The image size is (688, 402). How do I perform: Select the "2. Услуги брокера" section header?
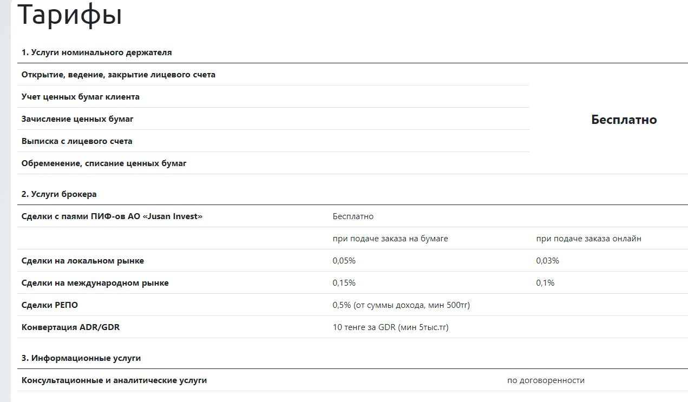pyautogui.click(x=59, y=194)
